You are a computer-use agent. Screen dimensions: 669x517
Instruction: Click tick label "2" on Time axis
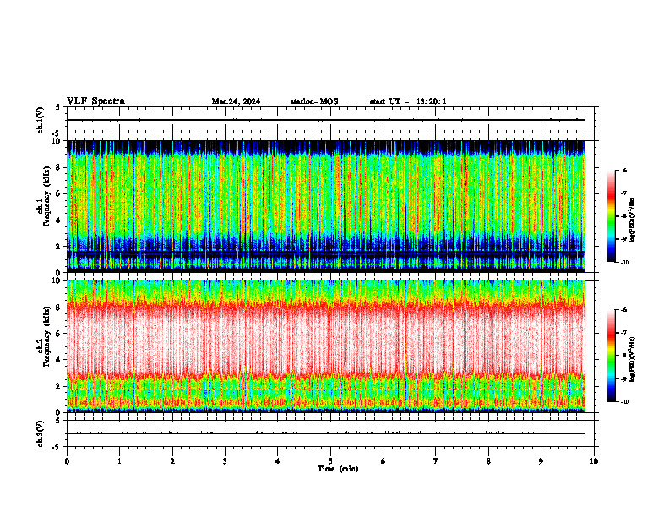pos(172,461)
